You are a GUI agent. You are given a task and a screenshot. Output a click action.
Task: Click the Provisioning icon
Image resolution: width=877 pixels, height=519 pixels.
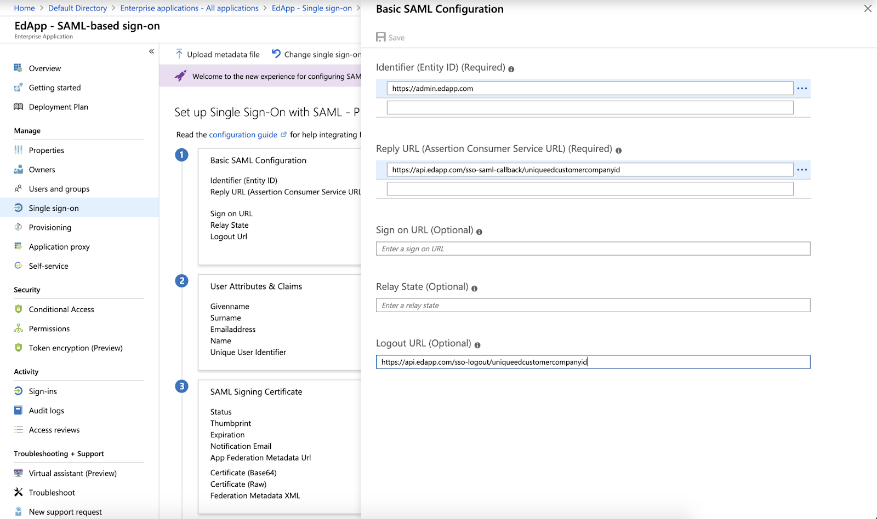tap(18, 227)
